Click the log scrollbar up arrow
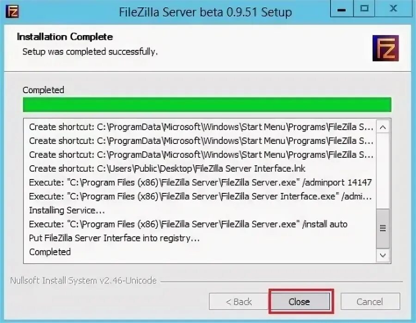 [x=383, y=127]
